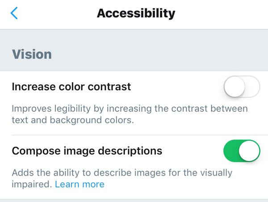Viewport: 268px width, 202px height.
Task: Tap the "Compose image descriptions" label
Action: tap(87, 151)
